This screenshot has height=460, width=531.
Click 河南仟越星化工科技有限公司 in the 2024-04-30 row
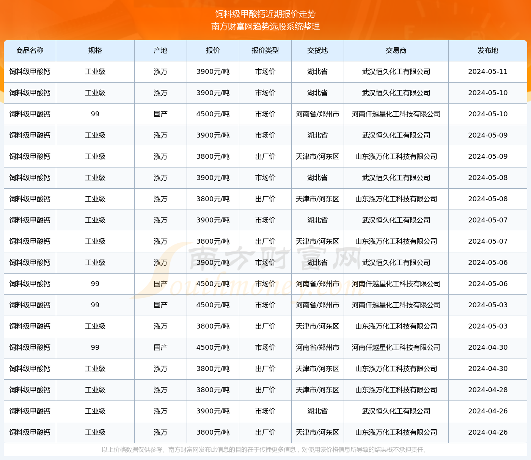396,347
